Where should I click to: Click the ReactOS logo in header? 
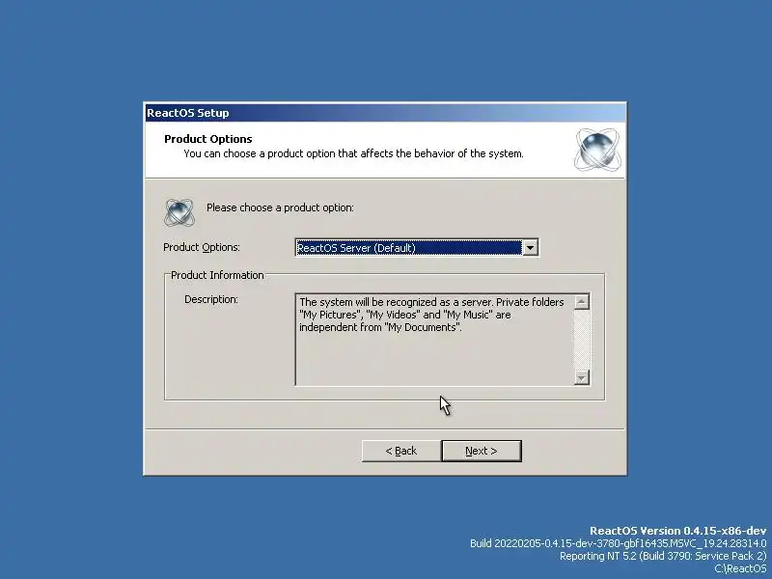pos(597,150)
